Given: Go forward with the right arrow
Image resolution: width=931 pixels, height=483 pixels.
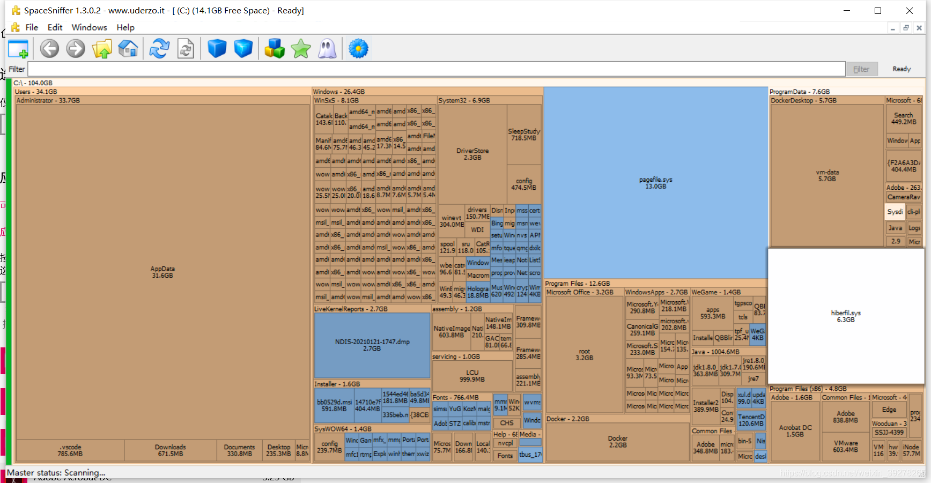Looking at the screenshot, I should click(x=76, y=49).
